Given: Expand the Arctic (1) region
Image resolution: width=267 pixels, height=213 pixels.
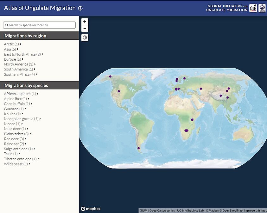Looking at the screenshot, I should [12, 44].
